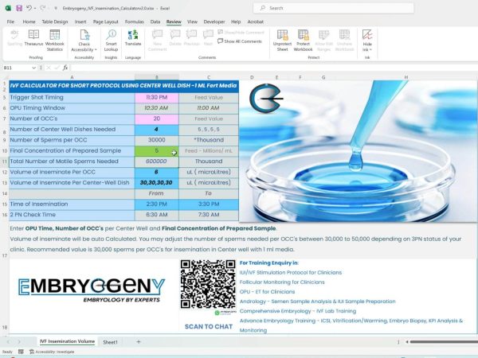Open the Developer ribbon tab
This screenshot has width=478, height=358.
coord(212,22)
